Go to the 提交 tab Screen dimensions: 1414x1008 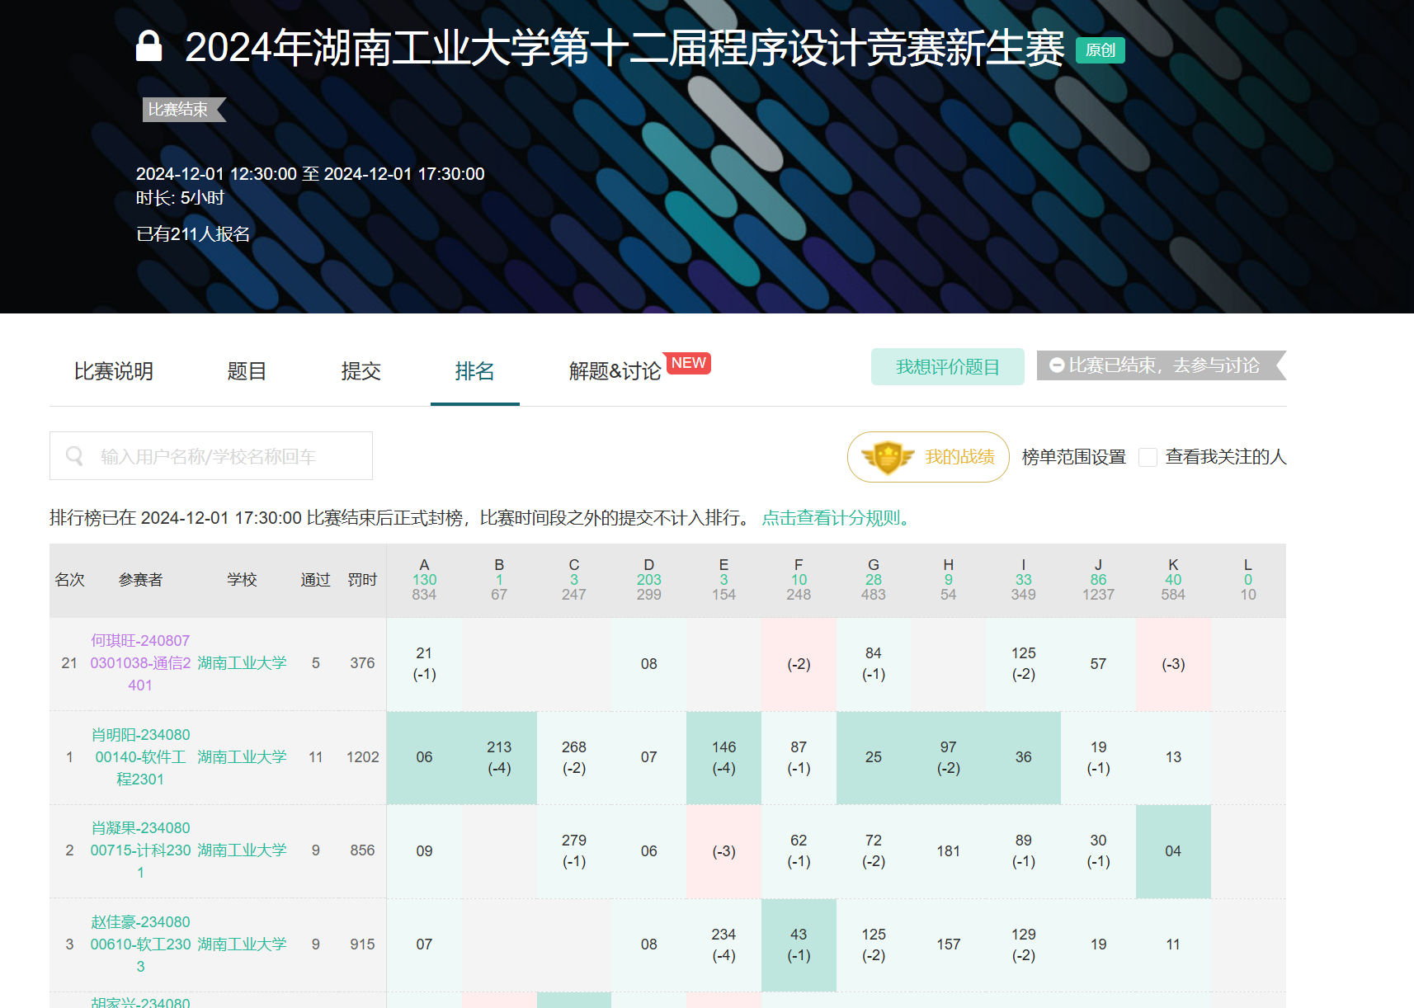361,371
